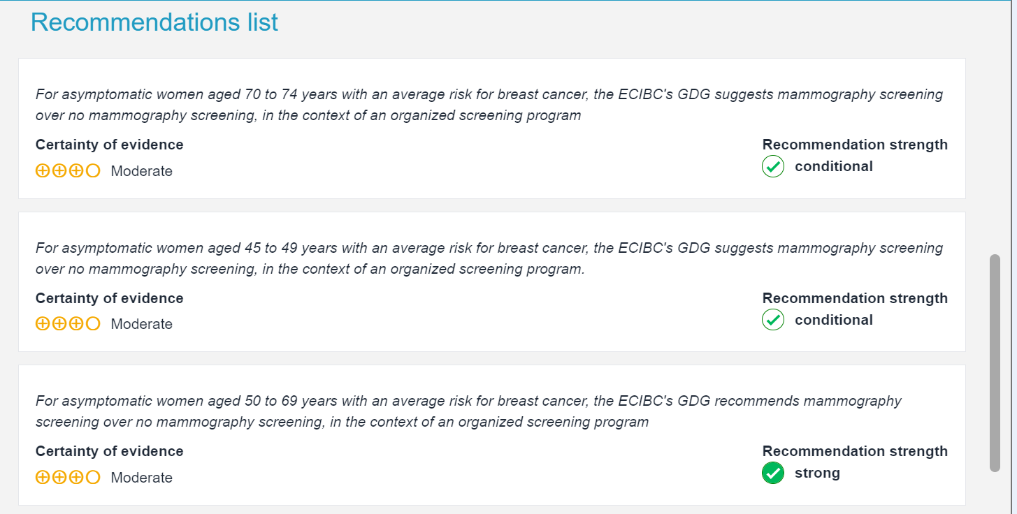Click the green checkmark beside conditional strength (45-49 card)
The width and height of the screenshot is (1017, 514).
pyautogui.click(x=772, y=320)
